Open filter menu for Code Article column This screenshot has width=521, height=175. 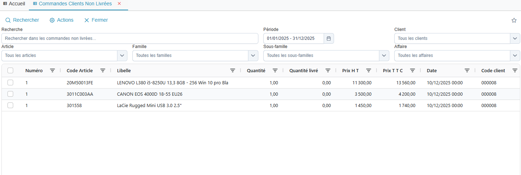(103, 71)
